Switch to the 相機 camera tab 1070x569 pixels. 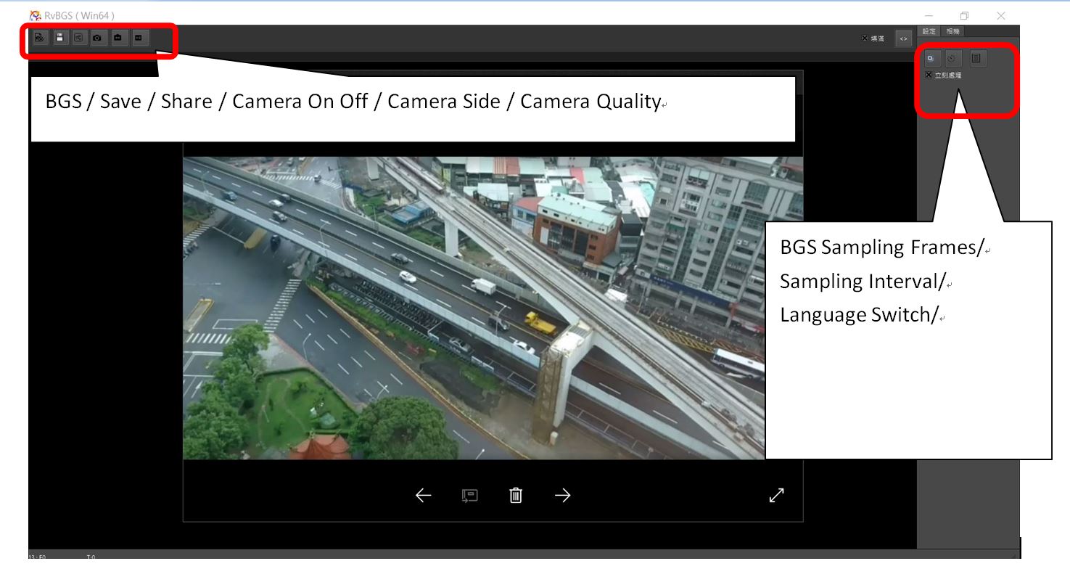952,31
